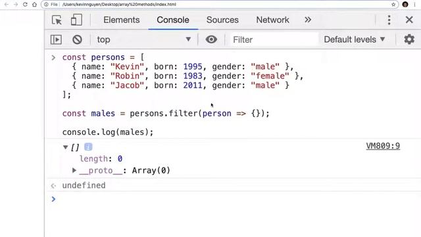421x237 pixels.
Task: Show the console sidebar
Action: [56, 39]
